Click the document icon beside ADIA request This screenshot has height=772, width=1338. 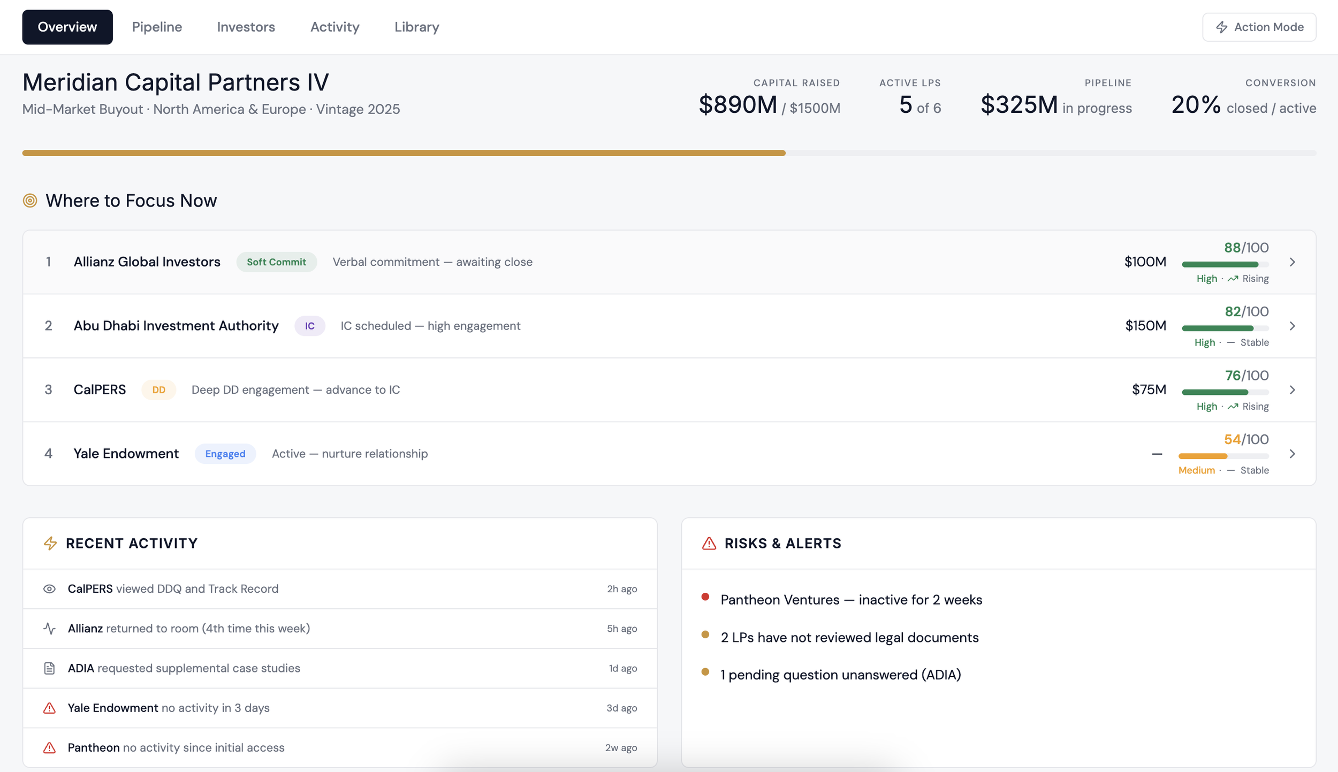[49, 668]
